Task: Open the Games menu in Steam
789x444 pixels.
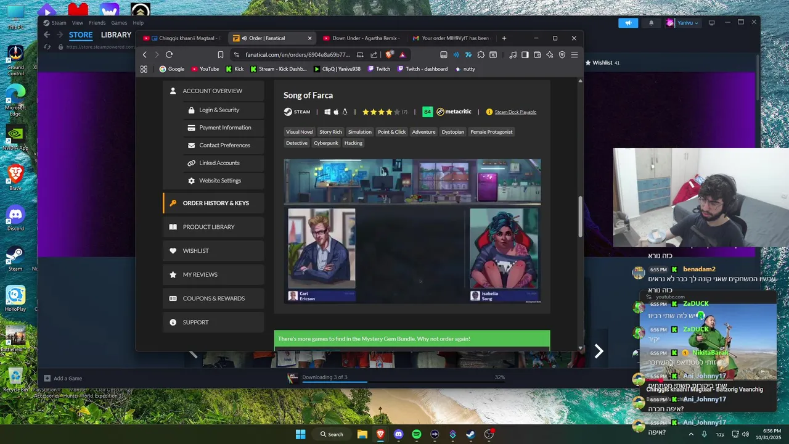Action: click(x=119, y=23)
